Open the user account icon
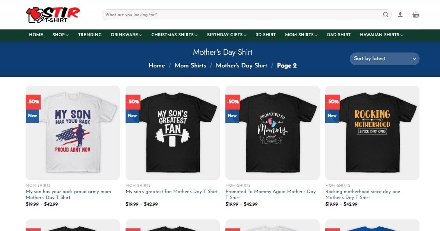The height and width of the screenshot is (231, 440). click(x=400, y=15)
